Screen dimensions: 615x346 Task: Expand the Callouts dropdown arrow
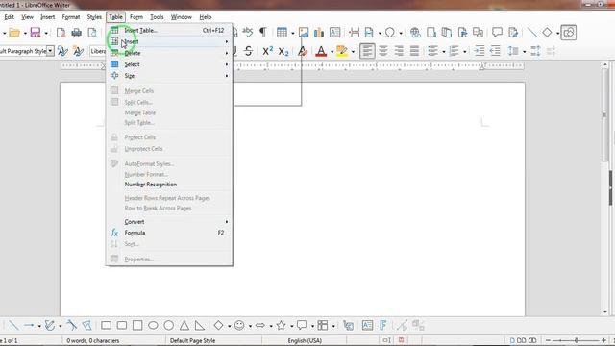pos(312,326)
